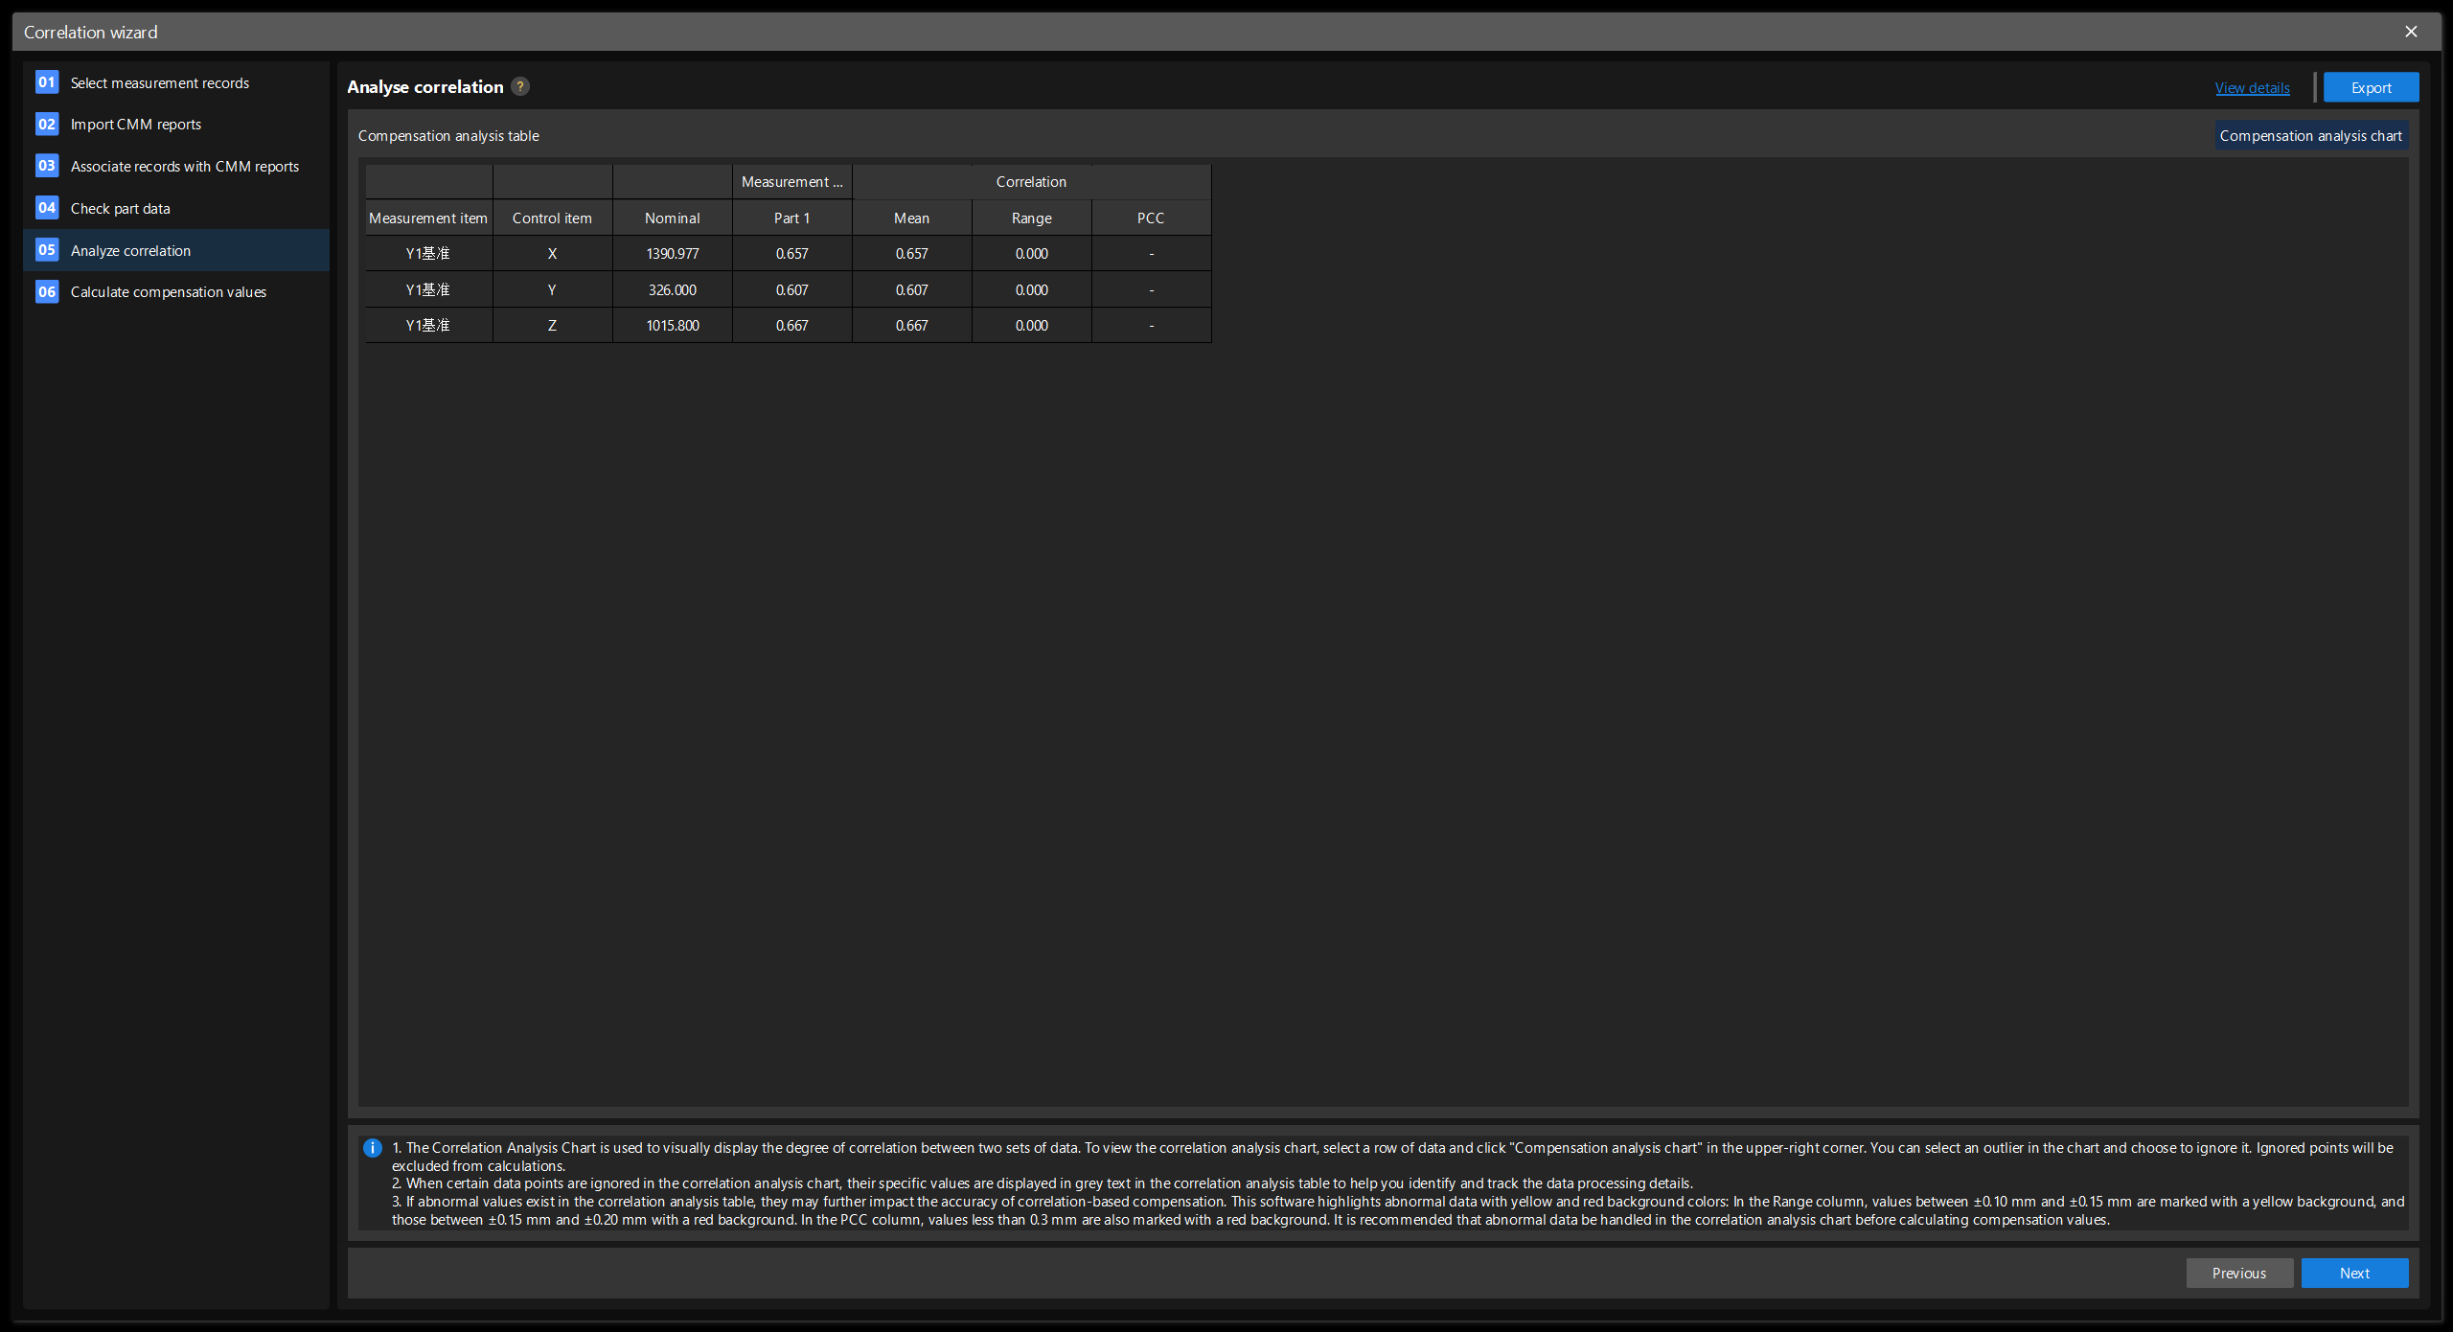2453x1332 pixels.
Task: Select step 03 Associate records with CMM reports
Action: [185, 166]
